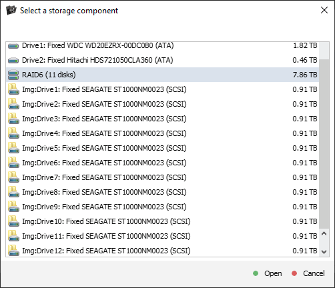Image resolution: width=335 pixels, height=288 pixels.
Task: Click the application logo in title bar
Action: 11,10
